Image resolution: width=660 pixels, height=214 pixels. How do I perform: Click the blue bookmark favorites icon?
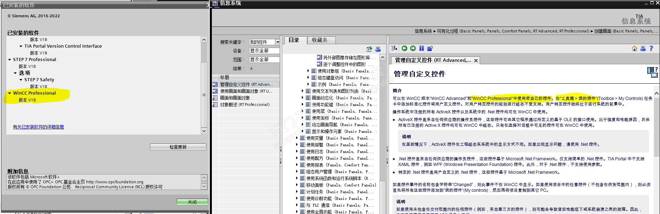422,48
